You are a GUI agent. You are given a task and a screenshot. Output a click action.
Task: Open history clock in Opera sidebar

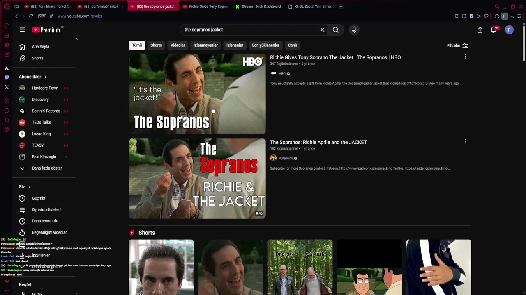pyautogui.click(x=7, y=111)
